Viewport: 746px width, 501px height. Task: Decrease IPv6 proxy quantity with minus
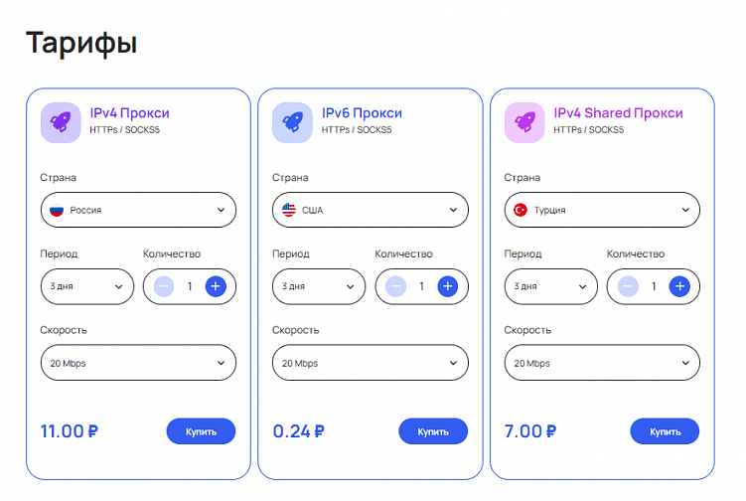pyautogui.click(x=396, y=286)
